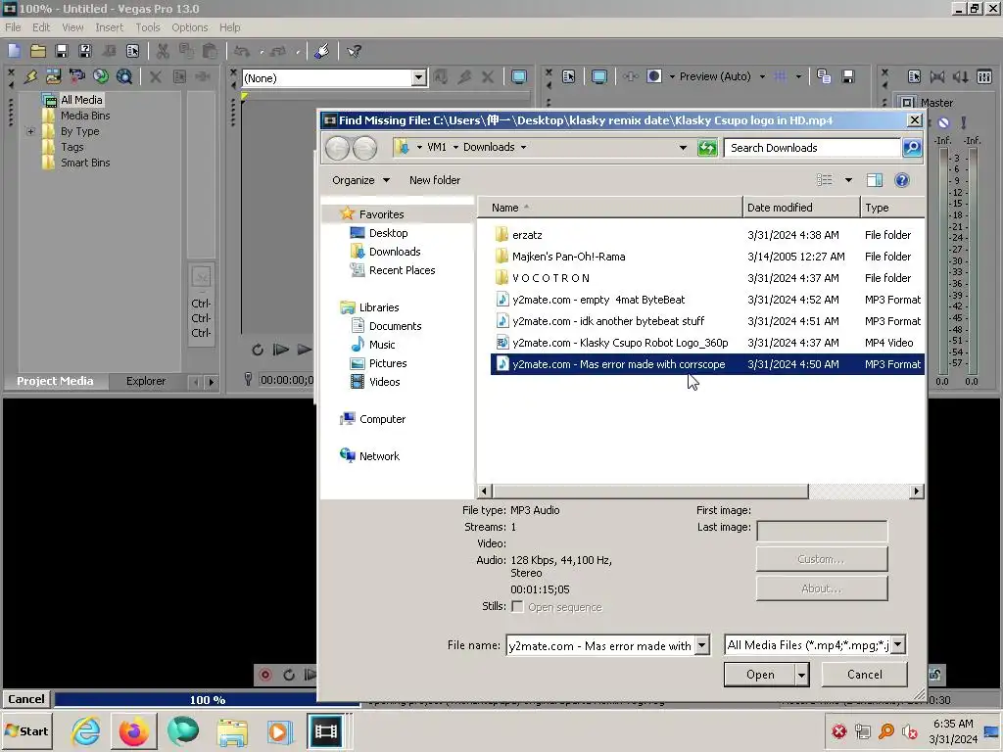Expand the Downloads breadcrumb arrow
This screenshot has height=752, width=1003.
coord(523,148)
